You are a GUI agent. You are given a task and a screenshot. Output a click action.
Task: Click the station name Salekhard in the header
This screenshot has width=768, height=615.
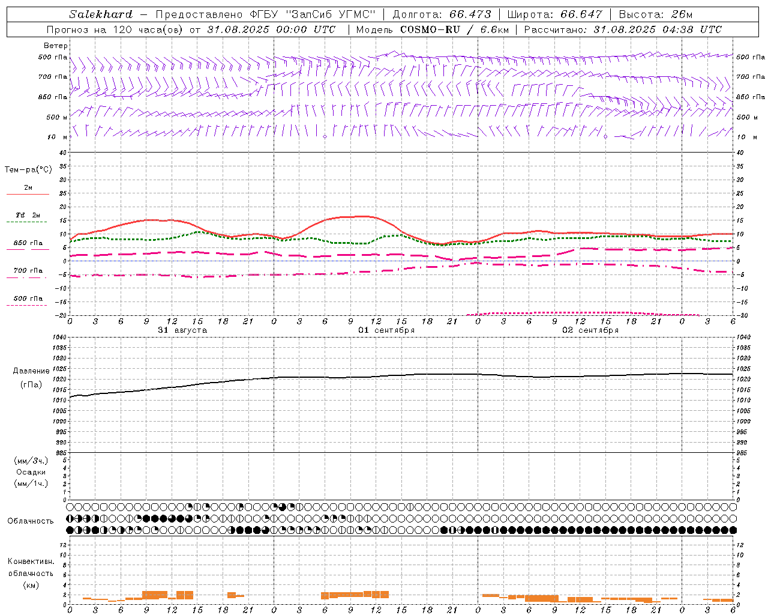point(101,14)
